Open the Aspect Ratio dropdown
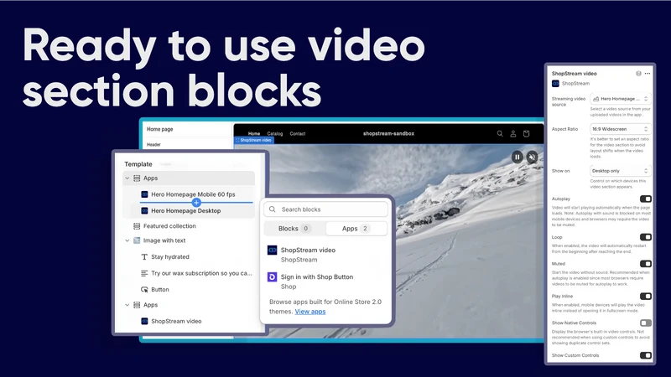The image size is (671, 377). [x=621, y=129]
